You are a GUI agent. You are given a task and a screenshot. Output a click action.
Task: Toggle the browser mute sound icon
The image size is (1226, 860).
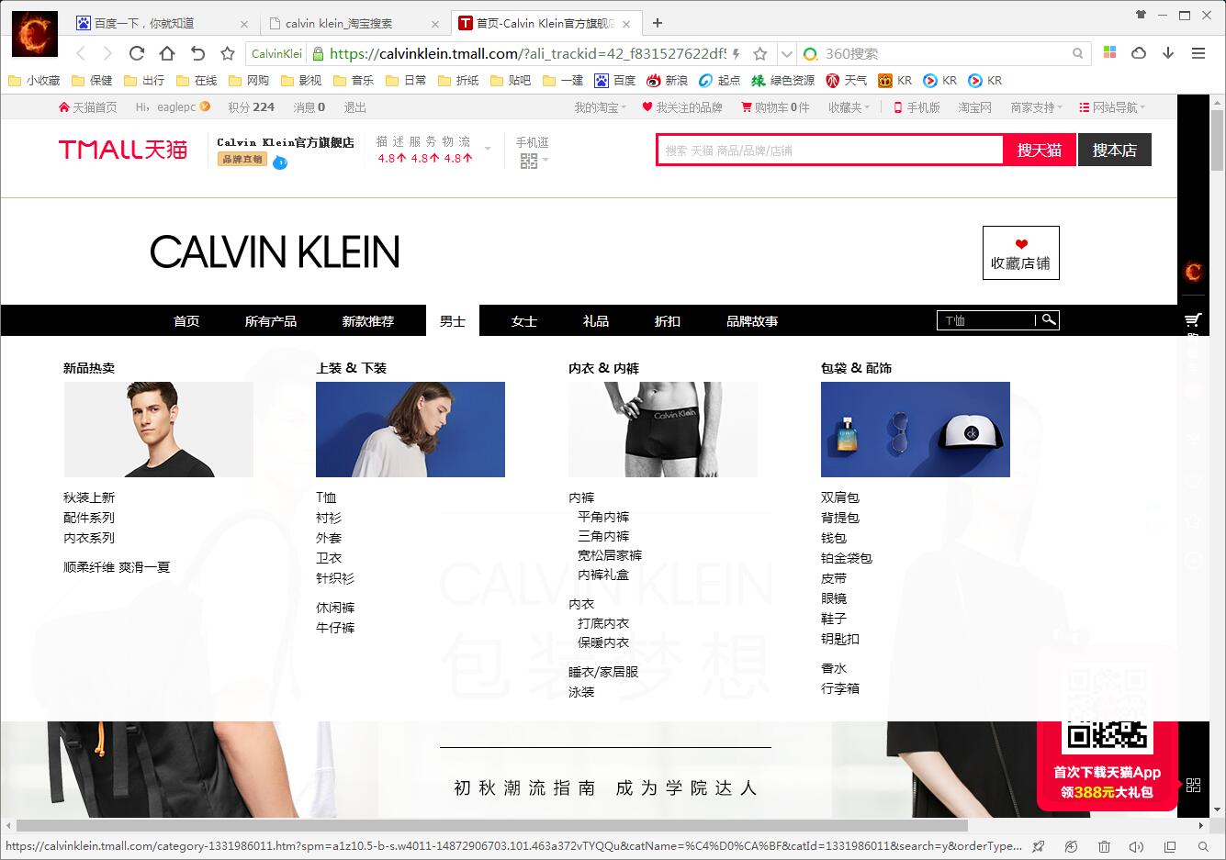[x=1136, y=846]
